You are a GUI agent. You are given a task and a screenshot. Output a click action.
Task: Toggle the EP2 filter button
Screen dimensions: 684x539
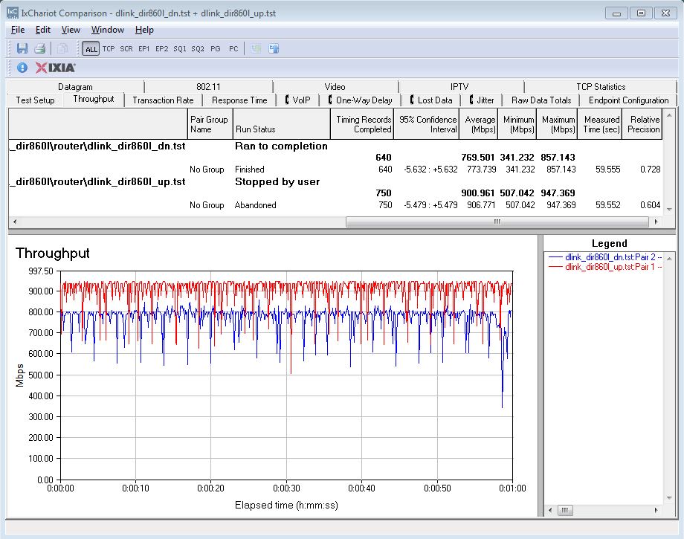[162, 49]
